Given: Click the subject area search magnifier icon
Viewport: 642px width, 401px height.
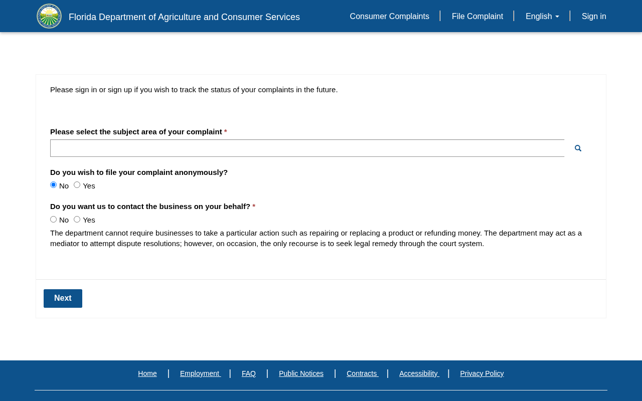Looking at the screenshot, I should 578,148.
